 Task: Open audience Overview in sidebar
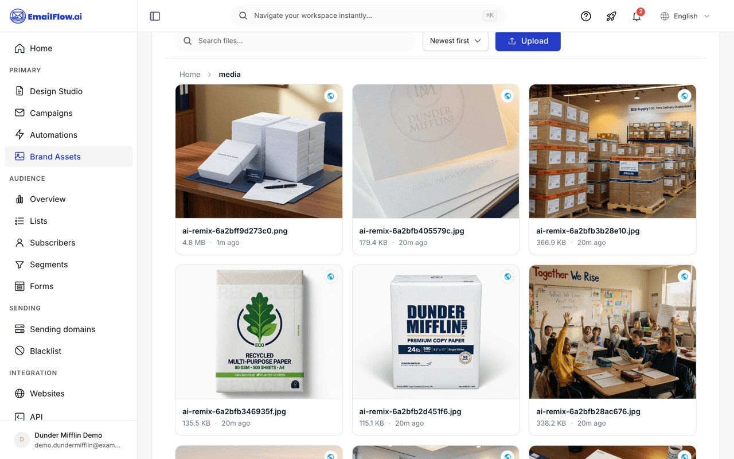[68, 199]
